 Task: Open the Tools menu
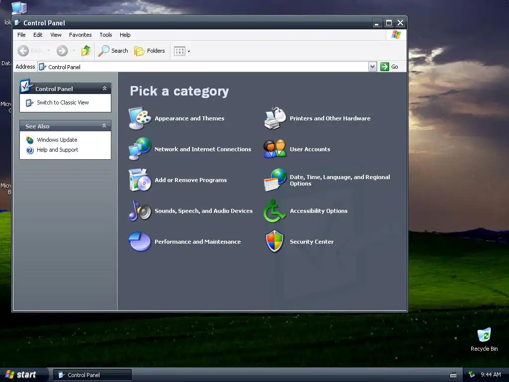click(x=106, y=35)
